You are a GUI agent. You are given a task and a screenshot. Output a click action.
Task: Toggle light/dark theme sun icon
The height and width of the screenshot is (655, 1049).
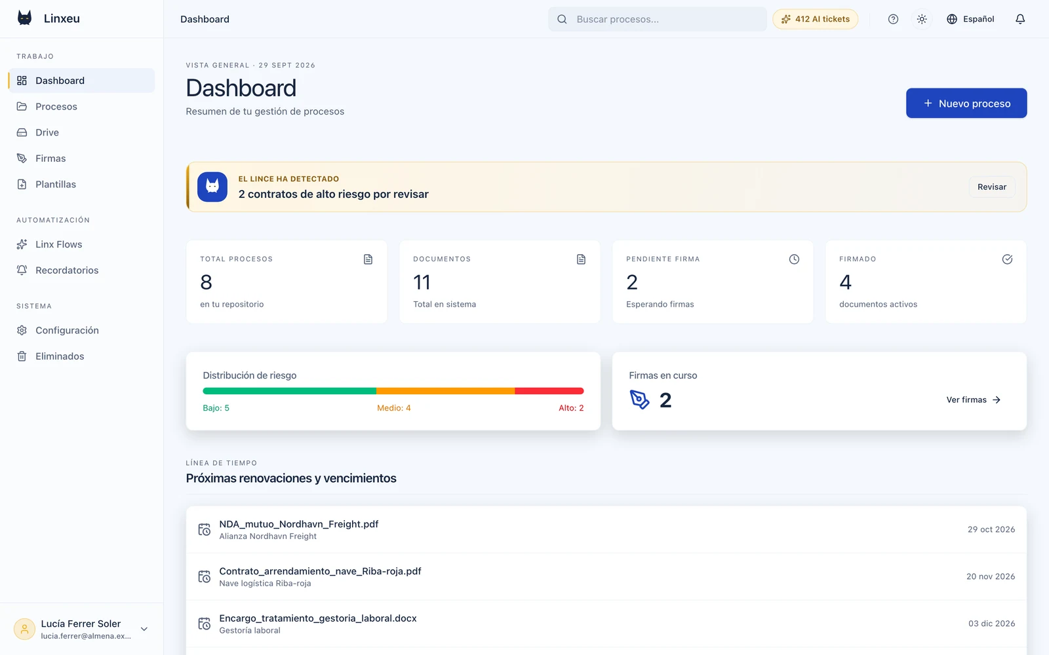(x=922, y=19)
